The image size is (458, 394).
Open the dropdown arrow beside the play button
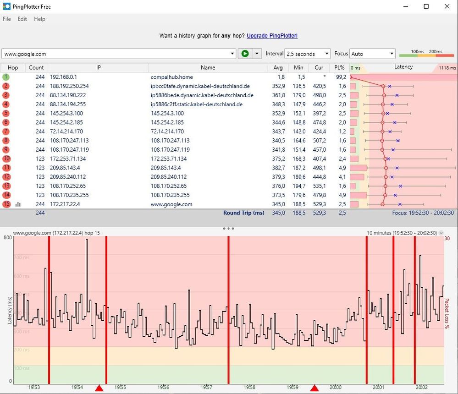(257, 54)
